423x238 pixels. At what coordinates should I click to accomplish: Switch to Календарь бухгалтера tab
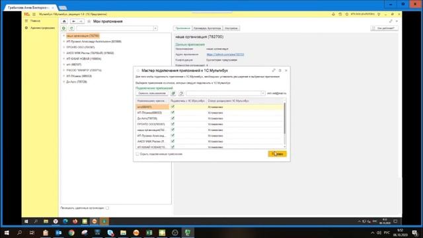click(207, 28)
